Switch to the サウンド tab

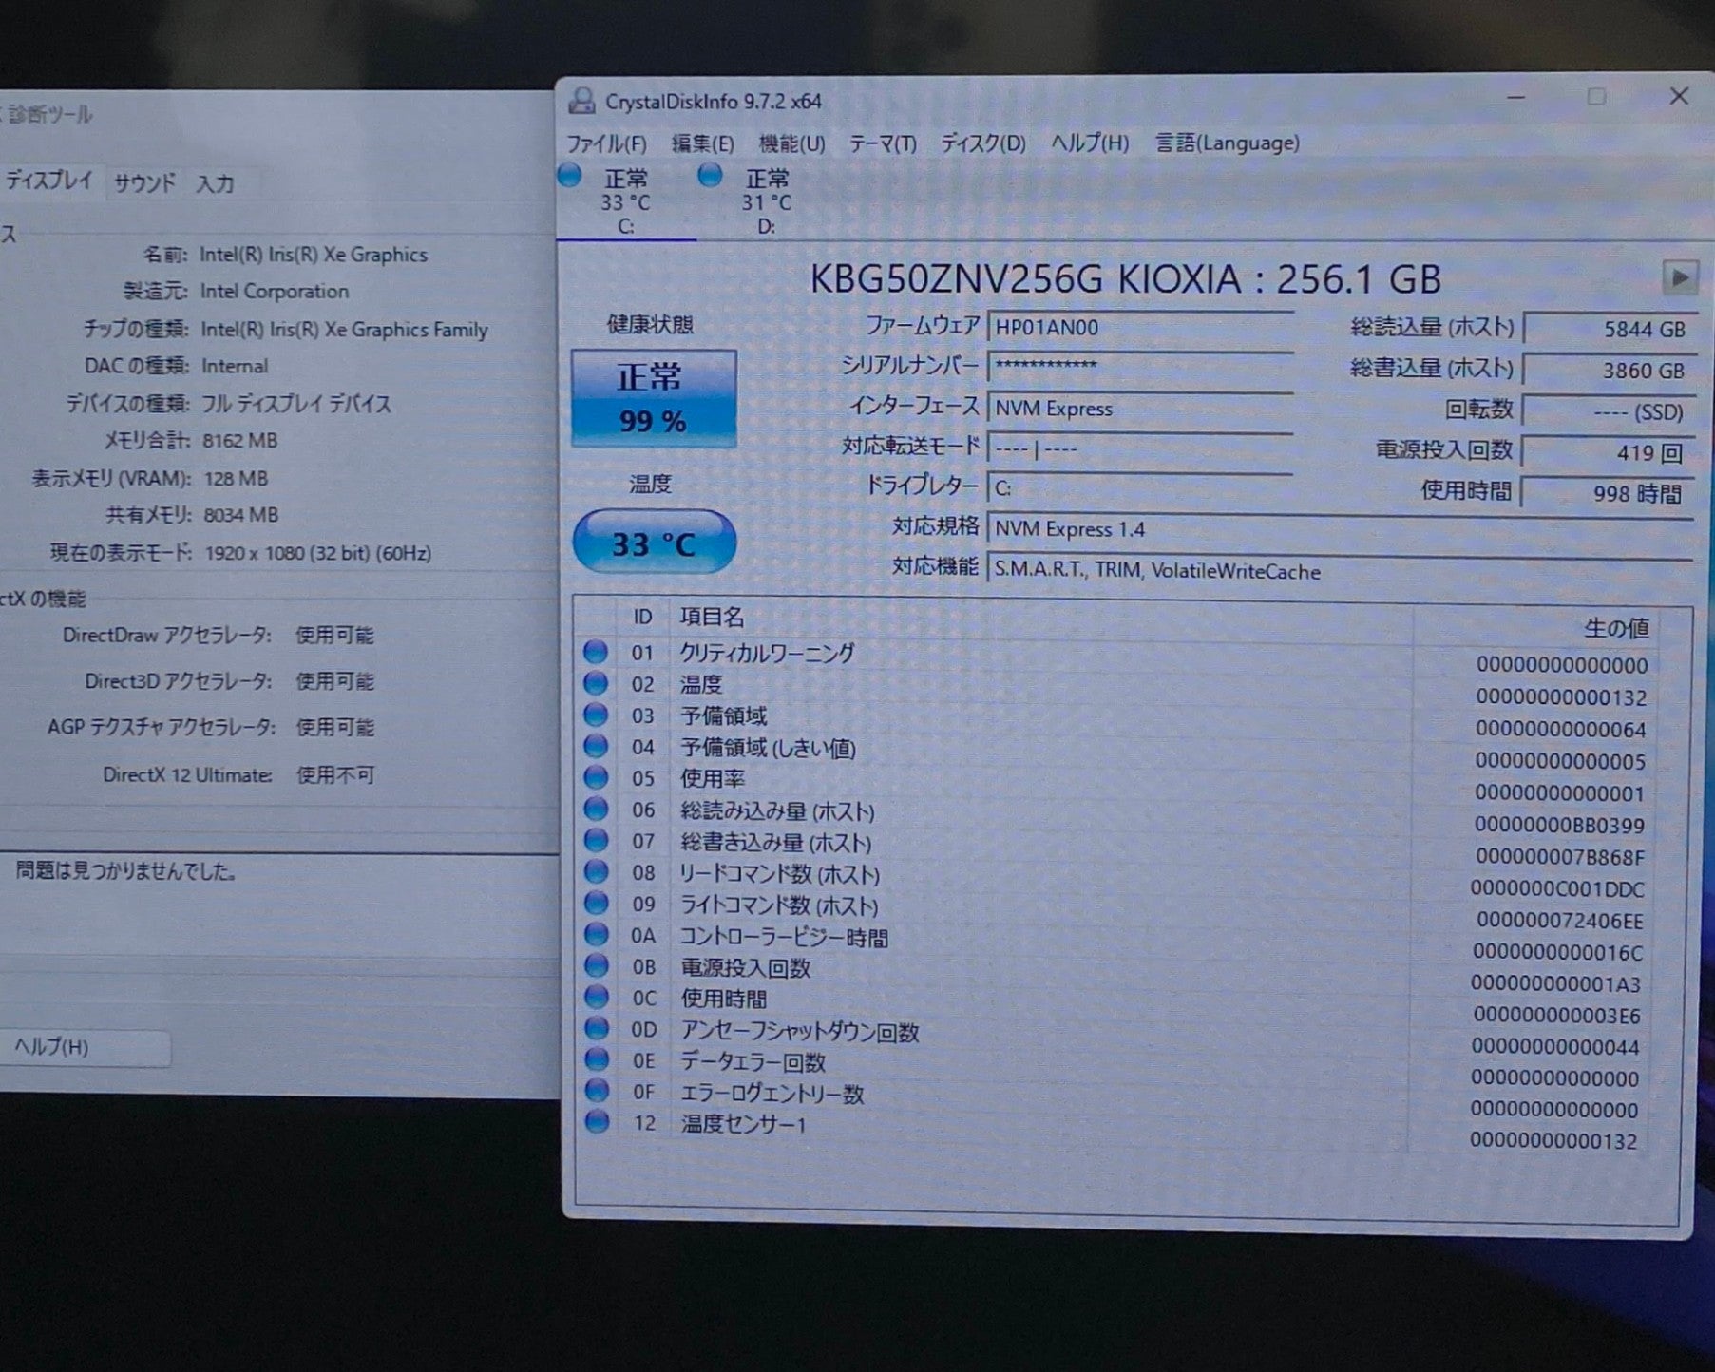[144, 182]
